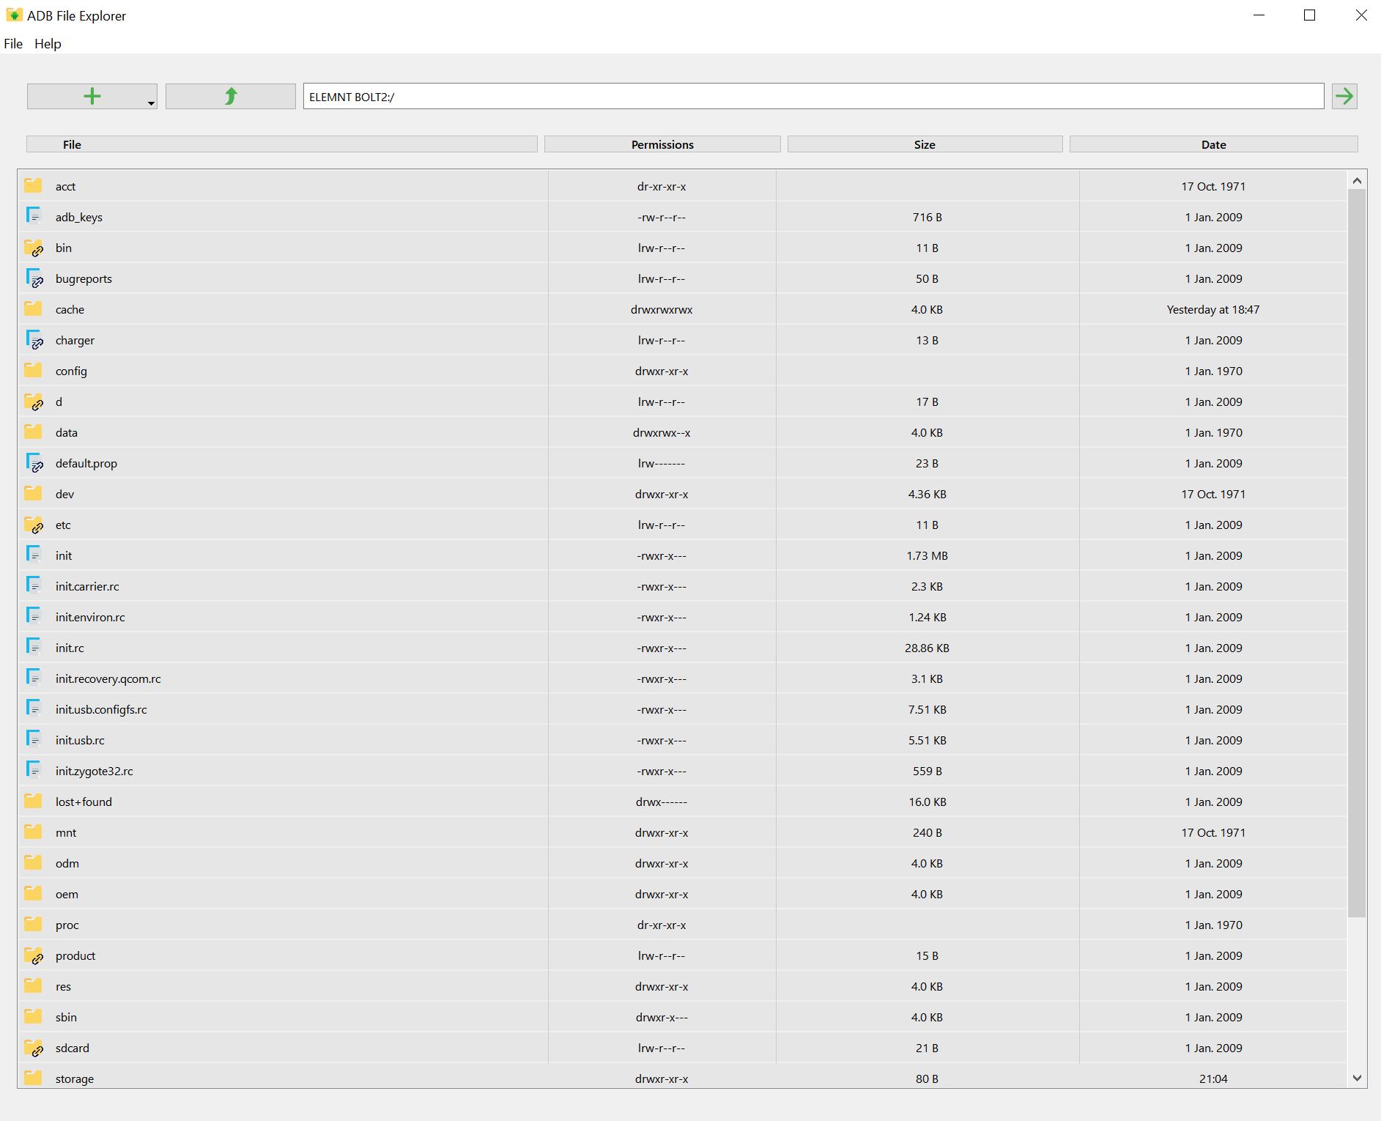Viewport: 1381px width, 1121px height.
Task: Minimize the ADB File Explorer window
Action: [1259, 15]
